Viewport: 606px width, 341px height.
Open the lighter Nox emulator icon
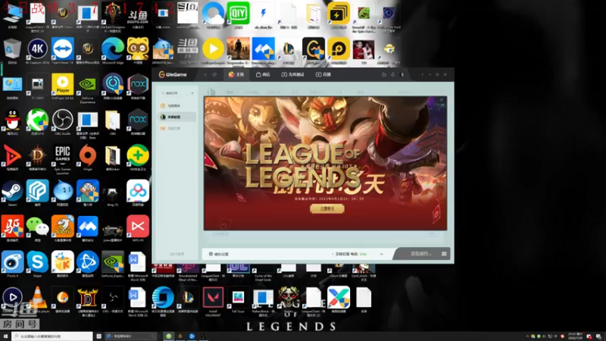(x=138, y=85)
